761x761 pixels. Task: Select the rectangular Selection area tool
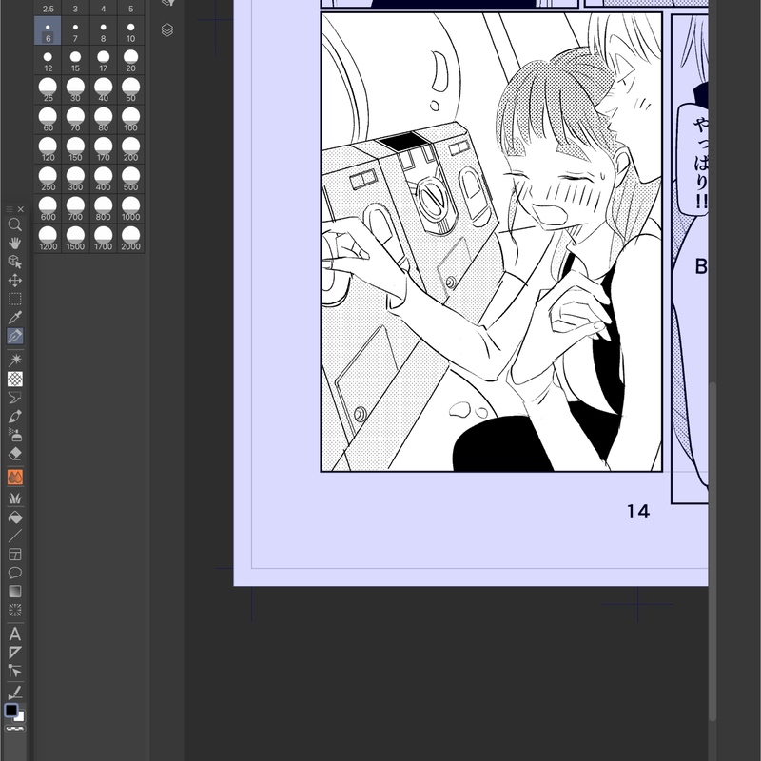coord(15,299)
